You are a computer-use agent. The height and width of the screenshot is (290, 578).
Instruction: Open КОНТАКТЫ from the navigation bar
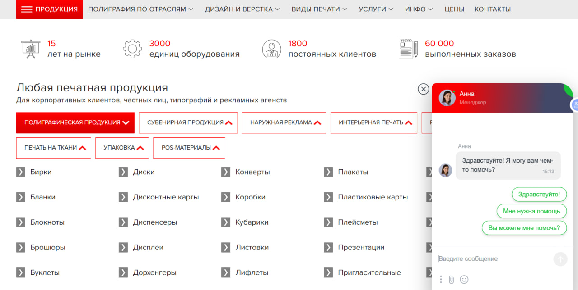click(493, 9)
